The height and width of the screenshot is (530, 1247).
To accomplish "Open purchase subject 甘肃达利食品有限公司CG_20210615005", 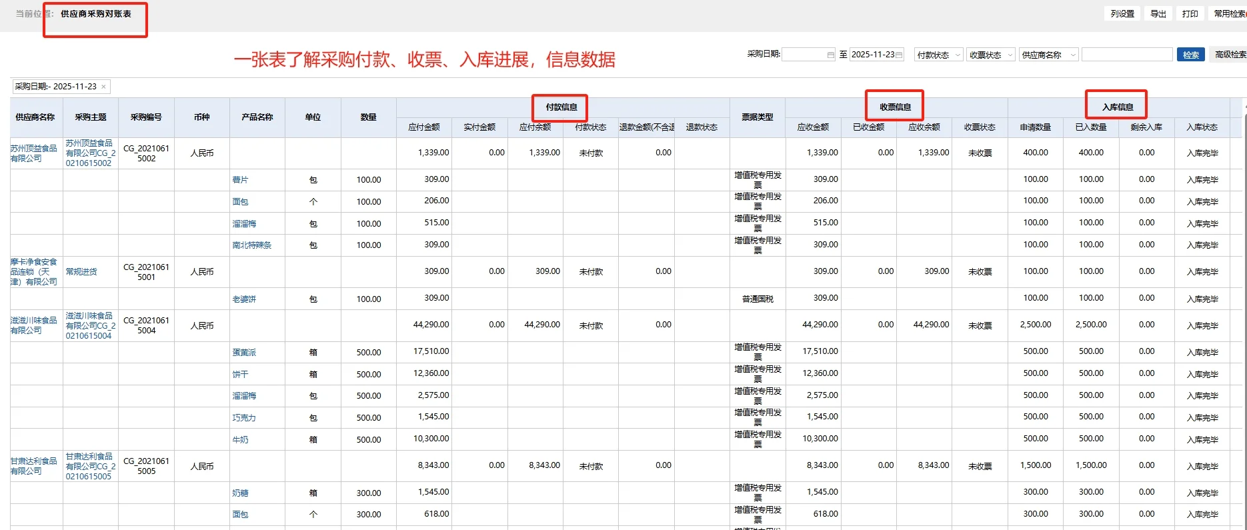I will (91, 466).
